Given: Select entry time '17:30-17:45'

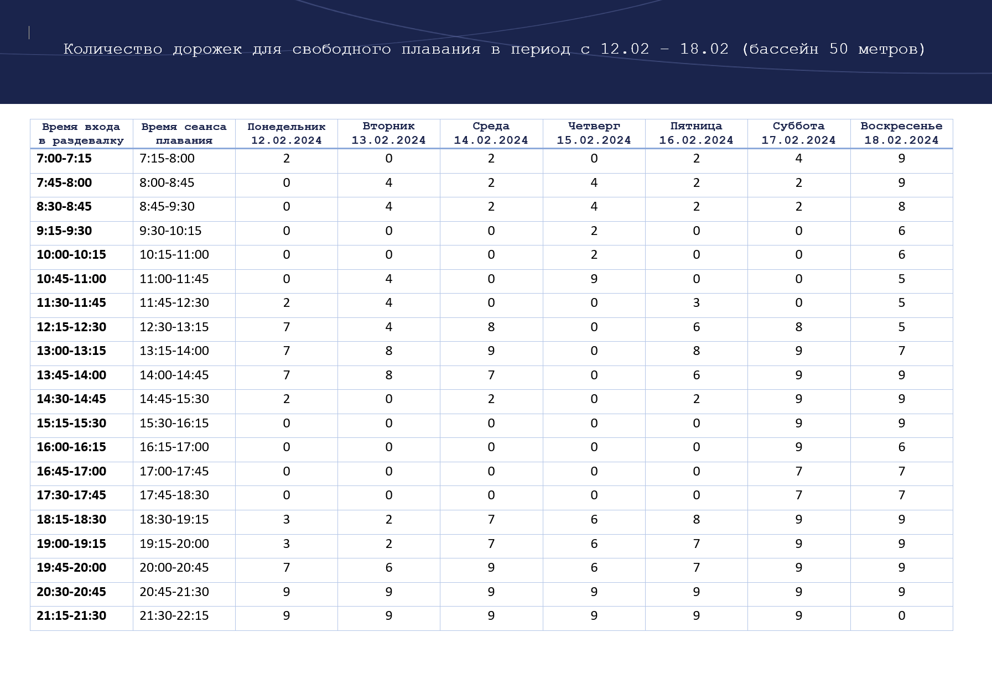Looking at the screenshot, I should click(x=71, y=495).
